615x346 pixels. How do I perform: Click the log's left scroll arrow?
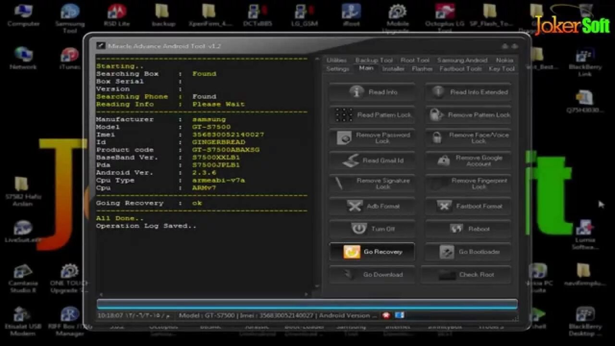click(100, 294)
